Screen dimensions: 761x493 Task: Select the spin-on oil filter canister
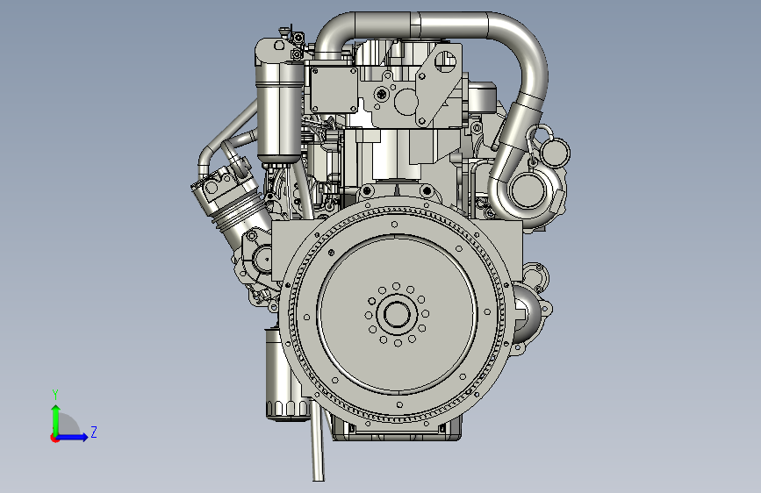point(285,375)
